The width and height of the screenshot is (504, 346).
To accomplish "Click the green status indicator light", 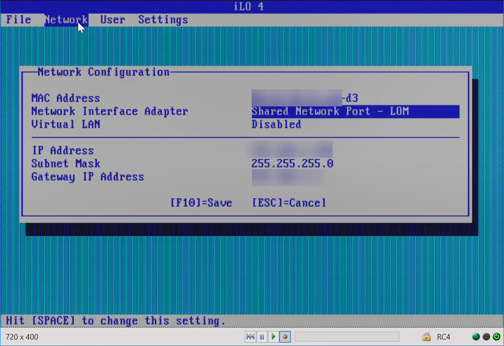I will point(476,337).
